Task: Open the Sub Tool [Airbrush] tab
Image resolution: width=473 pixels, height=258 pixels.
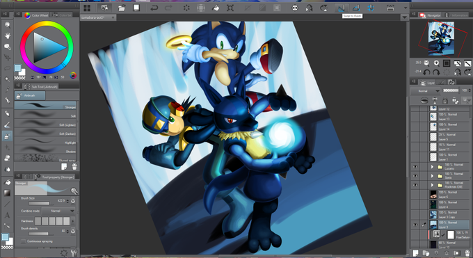Action: pyautogui.click(x=41, y=87)
